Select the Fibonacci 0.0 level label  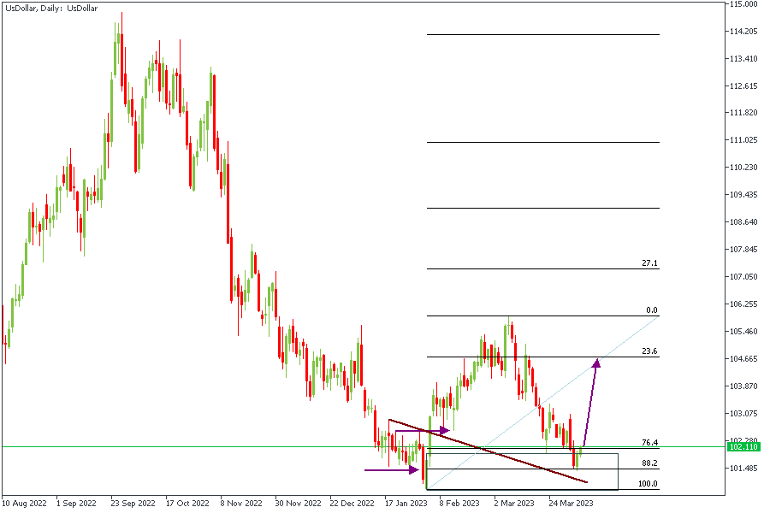pos(651,310)
